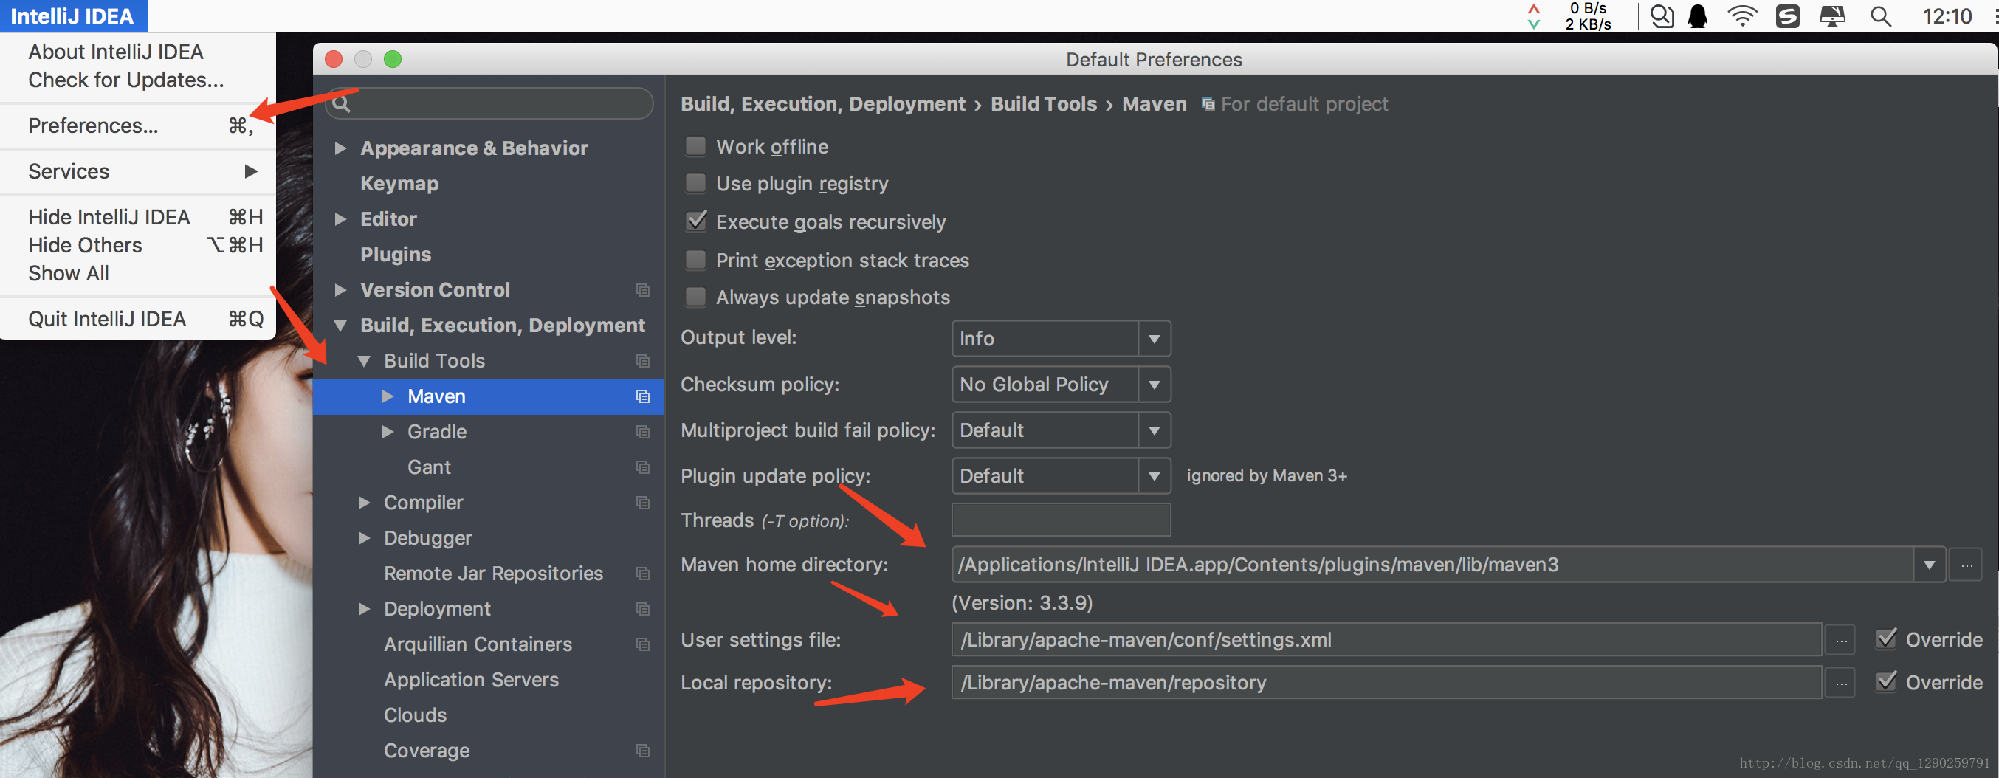Viewport: 1999px width, 778px height.
Task: Click the For default project icon in breadcrumb
Action: [x=1208, y=105]
